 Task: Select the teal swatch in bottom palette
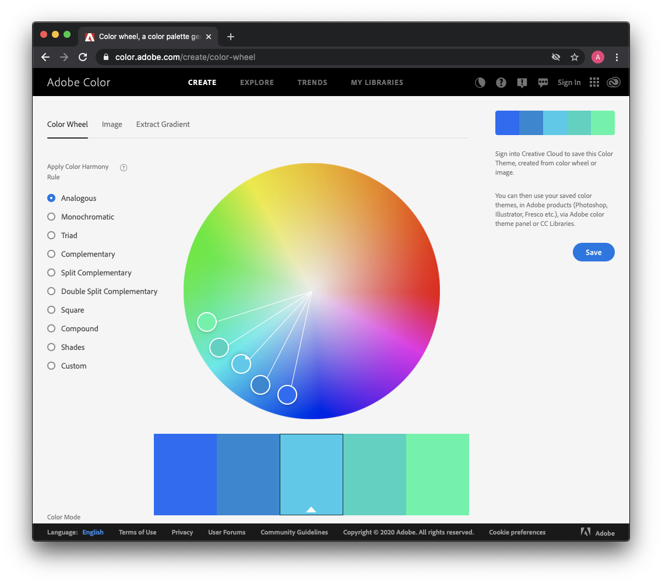click(375, 475)
